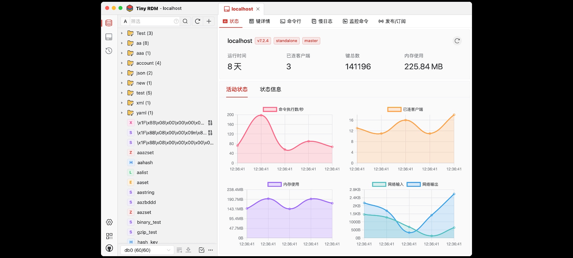Expand the aaa (1) folder
573x258 pixels.
122,53
